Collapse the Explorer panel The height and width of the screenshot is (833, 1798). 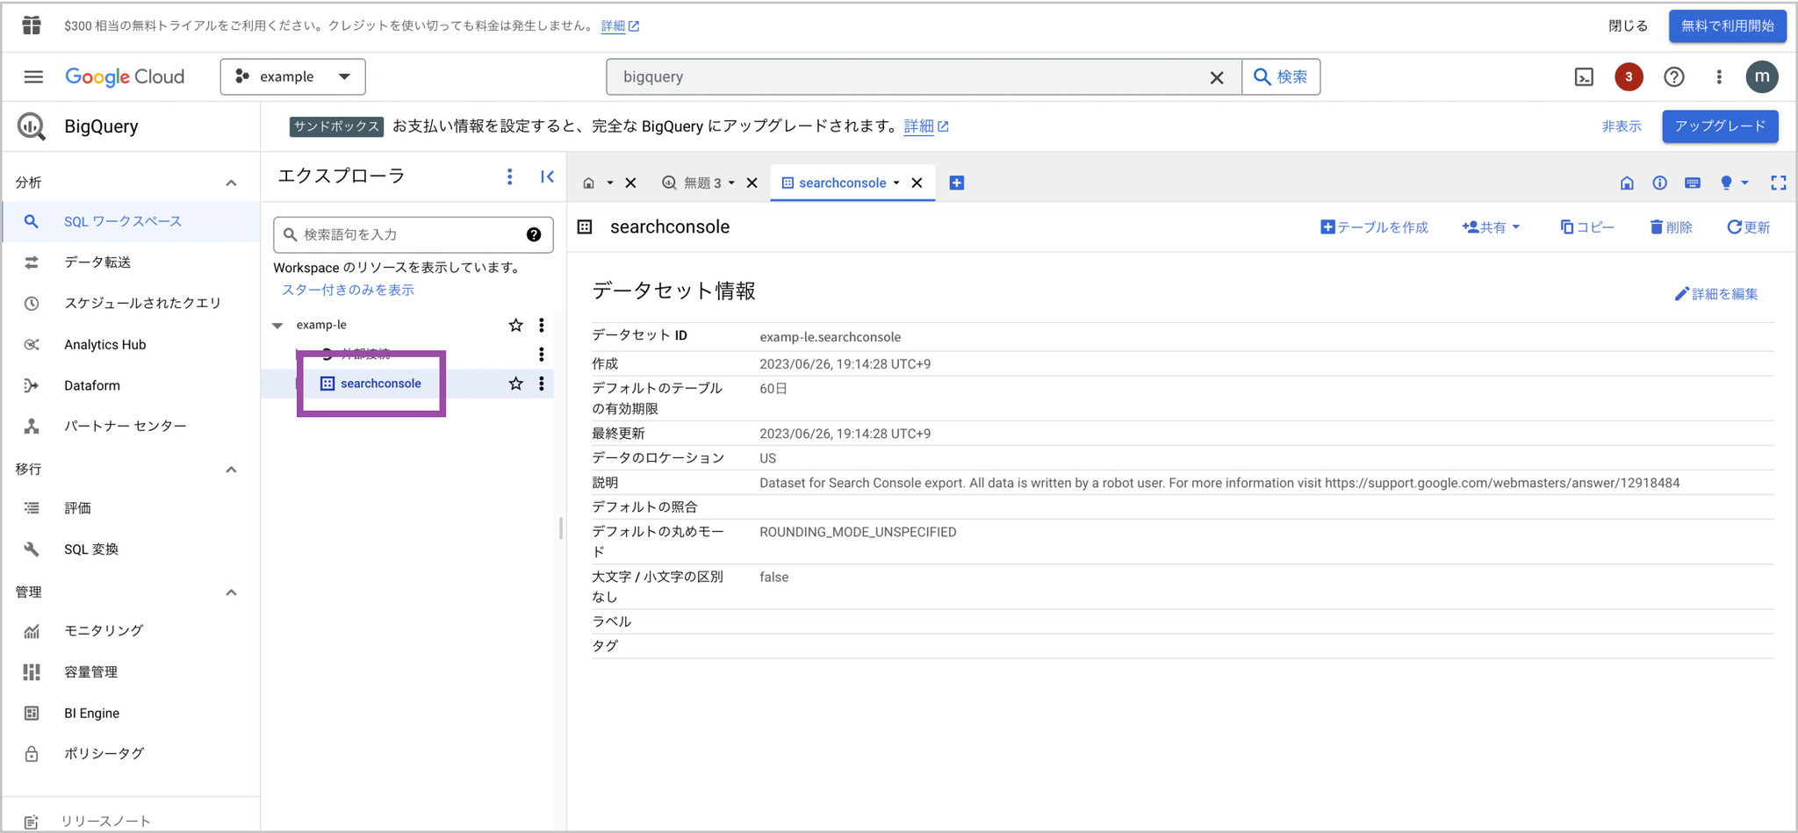point(547,176)
